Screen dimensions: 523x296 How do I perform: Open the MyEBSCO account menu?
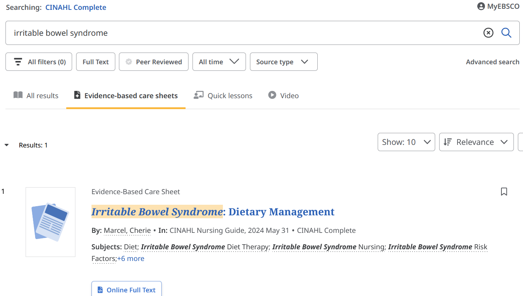[x=498, y=6]
